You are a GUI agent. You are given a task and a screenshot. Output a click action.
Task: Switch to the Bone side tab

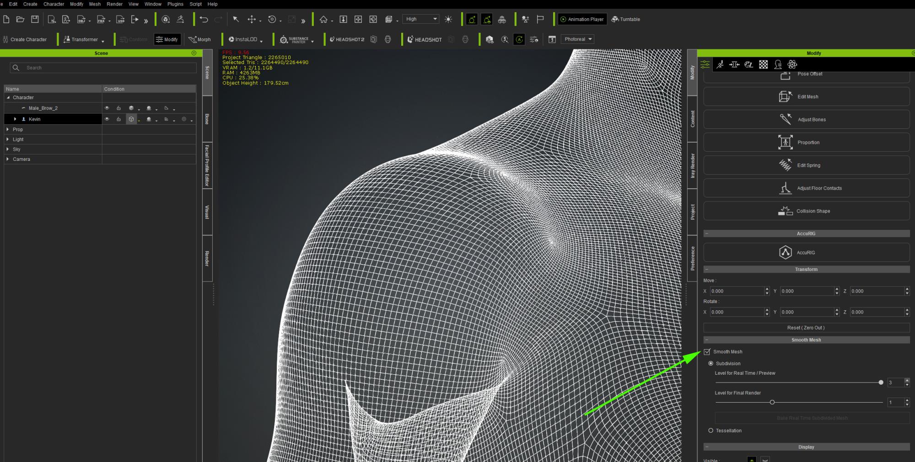pyautogui.click(x=207, y=119)
